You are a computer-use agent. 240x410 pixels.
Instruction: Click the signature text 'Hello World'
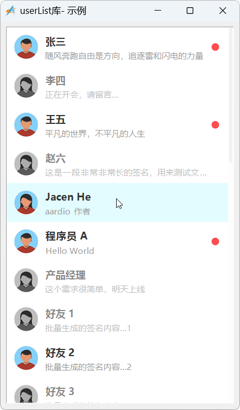pyautogui.click(x=70, y=251)
